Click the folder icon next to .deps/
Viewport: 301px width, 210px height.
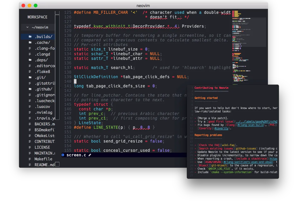30,60
